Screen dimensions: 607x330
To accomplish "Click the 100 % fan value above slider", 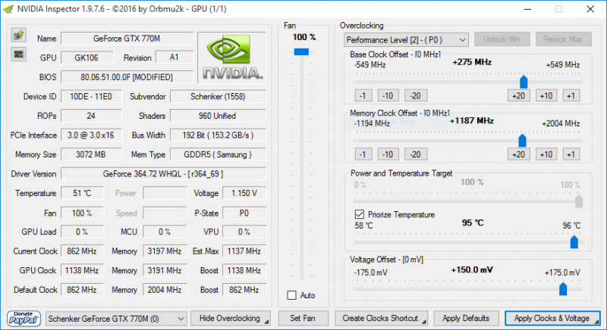I will point(304,37).
